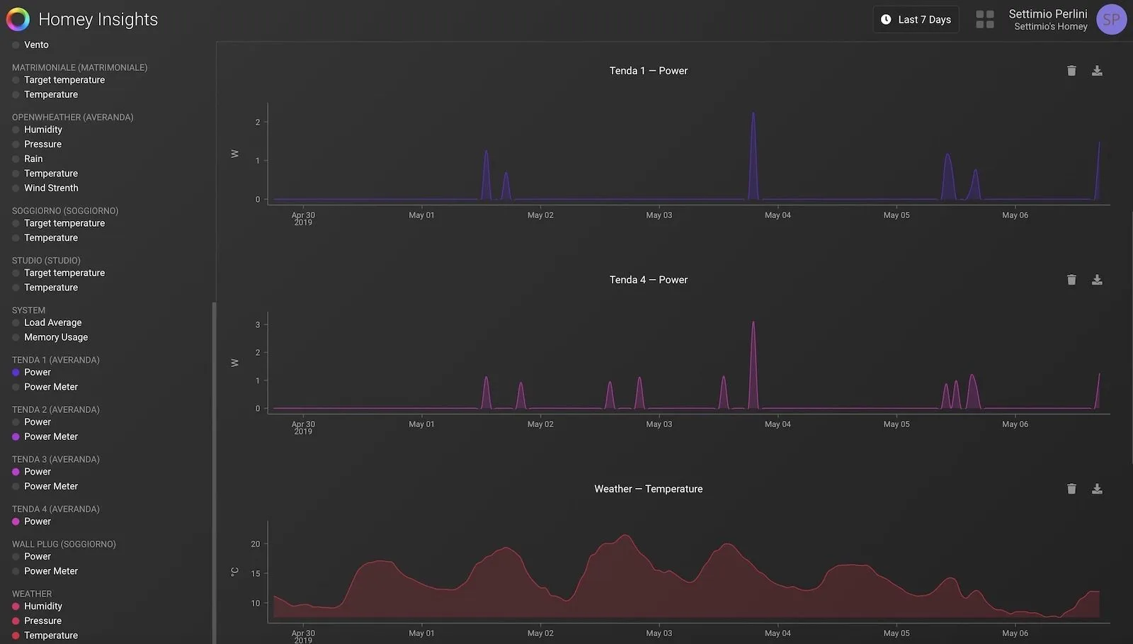Viewport: 1133px width, 644px height.
Task: Enable Tenda 2 Power log
Action: [31, 422]
